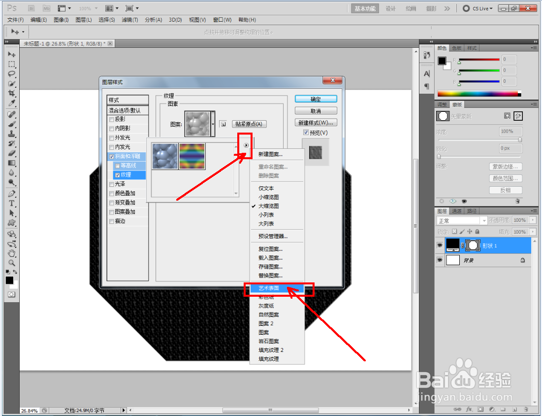Select the Rectangular Marquee tool

pos(11,64)
